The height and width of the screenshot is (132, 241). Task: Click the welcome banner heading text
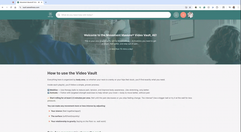[x=120, y=35]
